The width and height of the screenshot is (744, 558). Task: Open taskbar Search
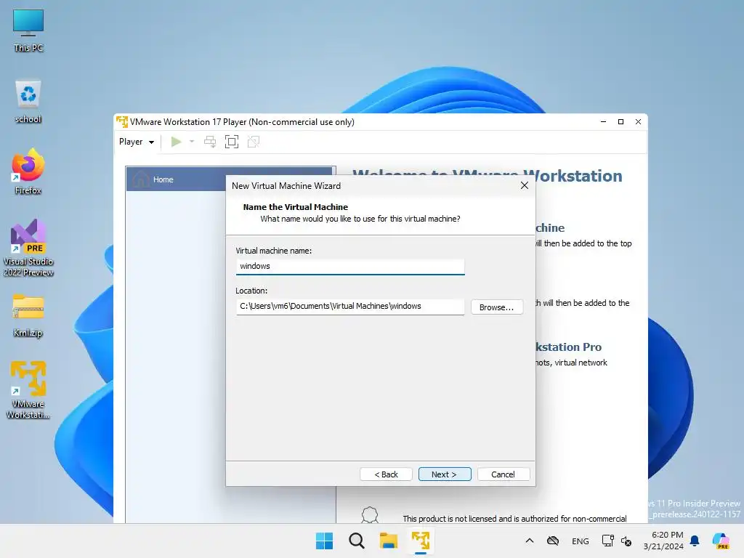click(x=356, y=541)
